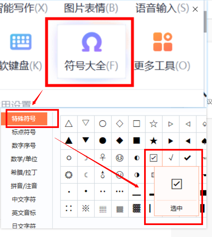Insert the checked box ☑ symbol in grid

[x=153, y=158]
